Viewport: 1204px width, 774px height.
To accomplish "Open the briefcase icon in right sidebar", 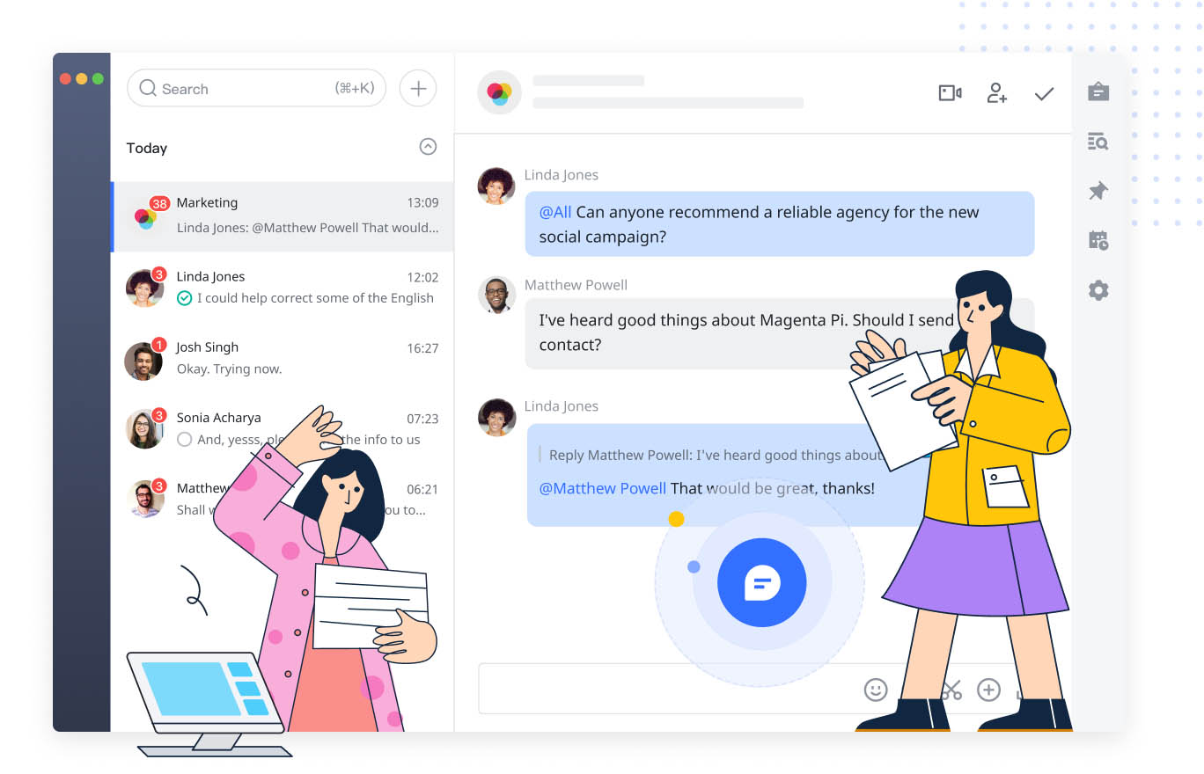I will [x=1098, y=91].
